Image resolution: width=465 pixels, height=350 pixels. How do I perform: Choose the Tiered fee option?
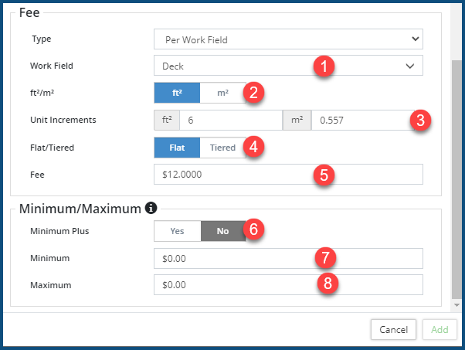tap(222, 148)
